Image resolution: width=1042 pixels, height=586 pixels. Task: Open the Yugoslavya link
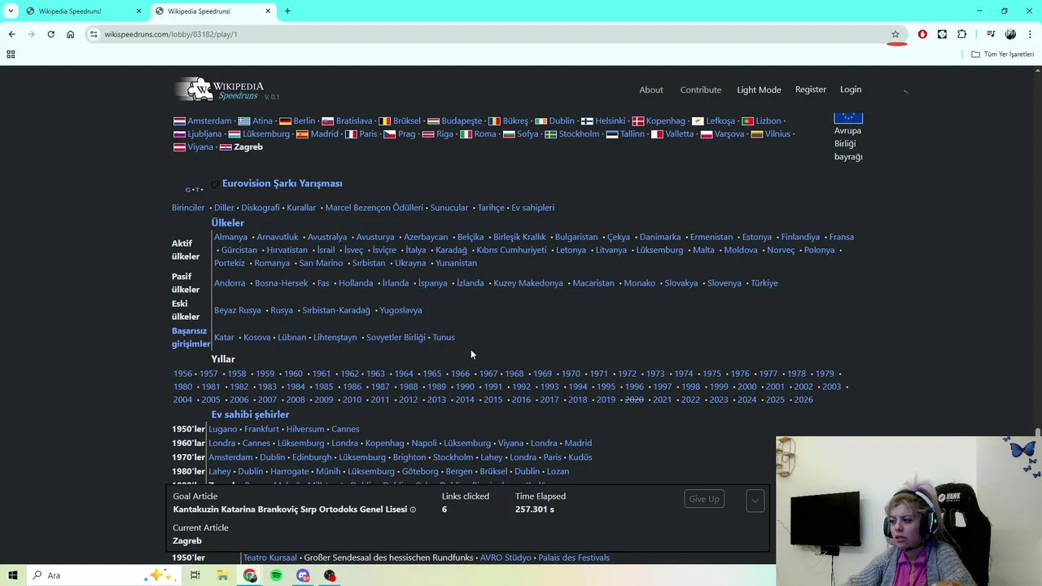tap(401, 310)
